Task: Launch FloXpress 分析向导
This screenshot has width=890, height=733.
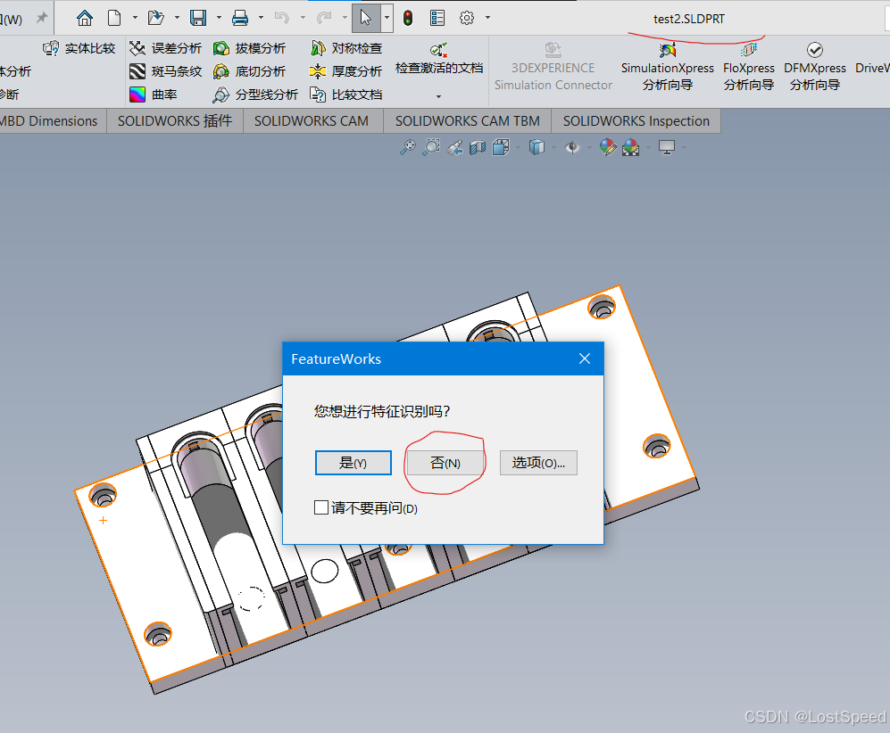Action: click(x=749, y=67)
